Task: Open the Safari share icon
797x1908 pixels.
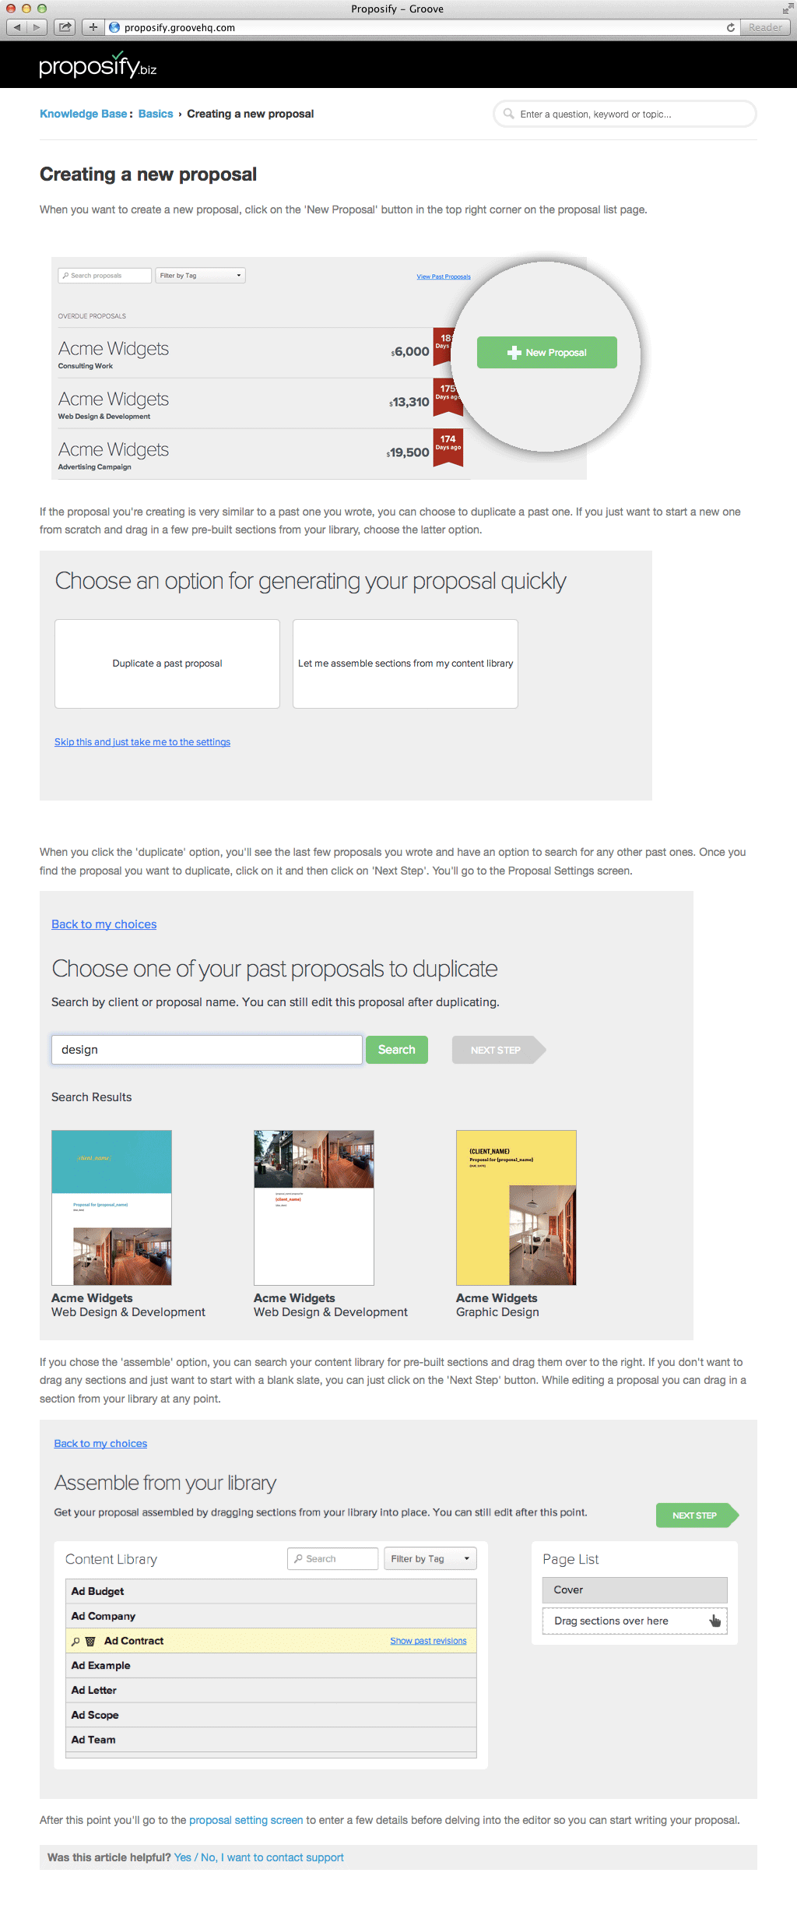Action: coord(65,27)
